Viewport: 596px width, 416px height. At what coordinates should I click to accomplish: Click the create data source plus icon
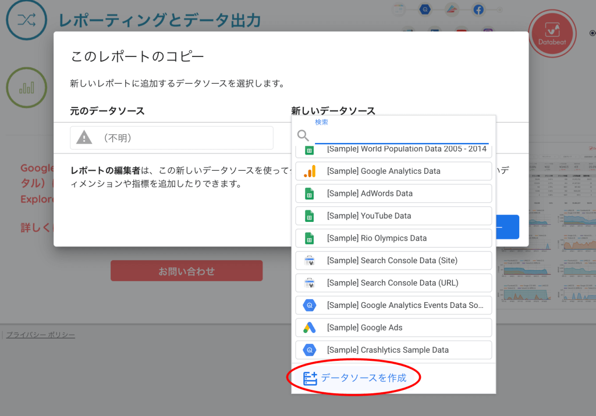(310, 378)
